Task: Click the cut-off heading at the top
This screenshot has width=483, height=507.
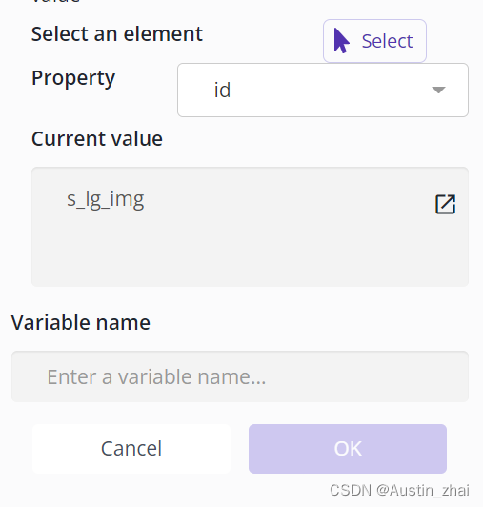Action: (55, 2)
